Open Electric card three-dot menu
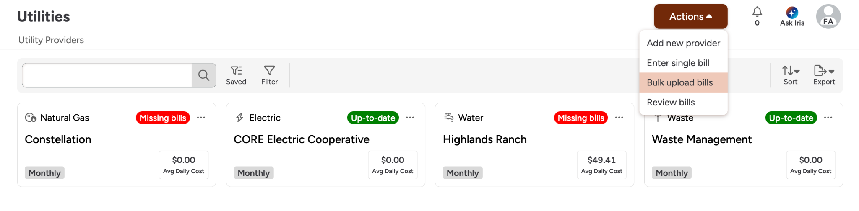 (410, 118)
